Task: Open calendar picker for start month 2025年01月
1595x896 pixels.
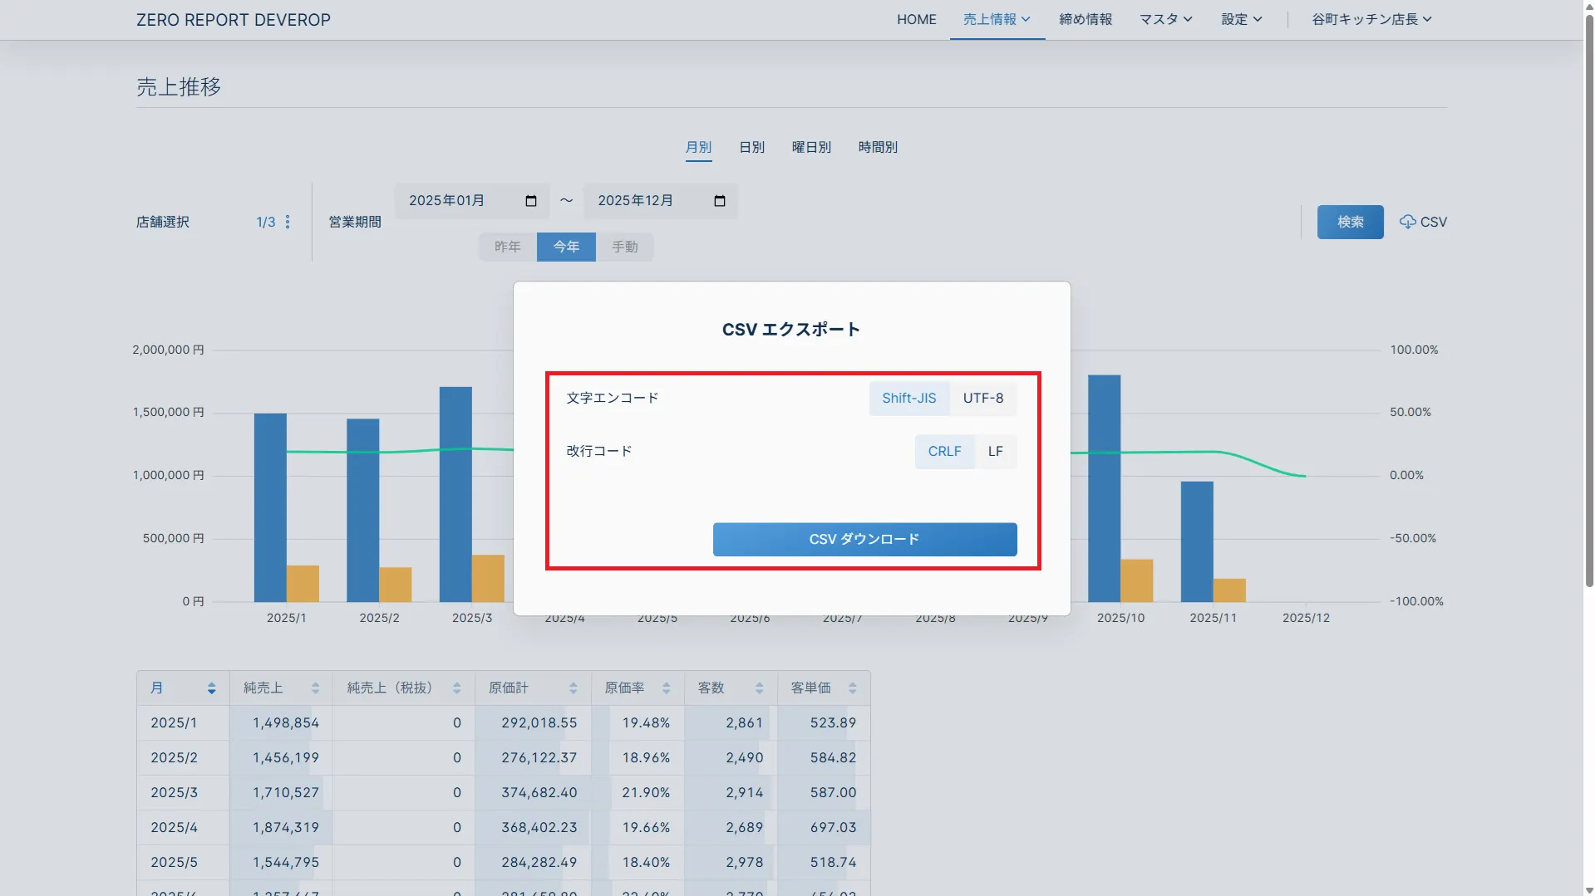Action: (531, 201)
